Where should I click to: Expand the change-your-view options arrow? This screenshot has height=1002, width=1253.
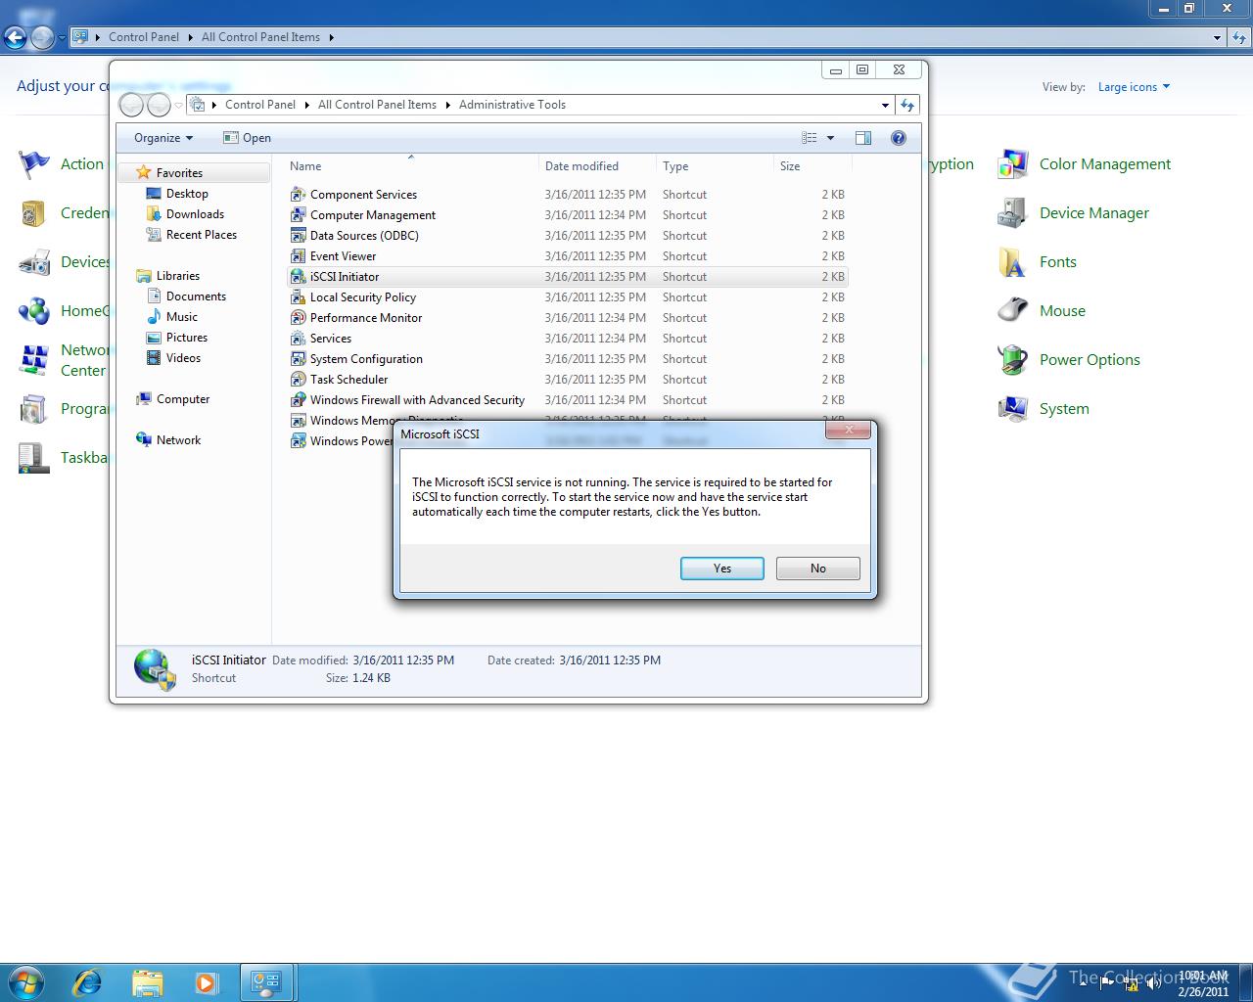[831, 138]
